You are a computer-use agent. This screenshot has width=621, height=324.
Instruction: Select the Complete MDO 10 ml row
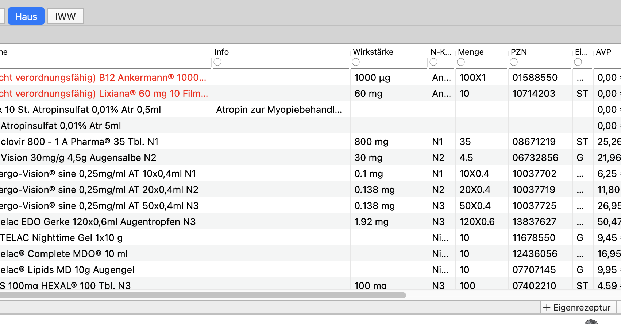point(310,254)
